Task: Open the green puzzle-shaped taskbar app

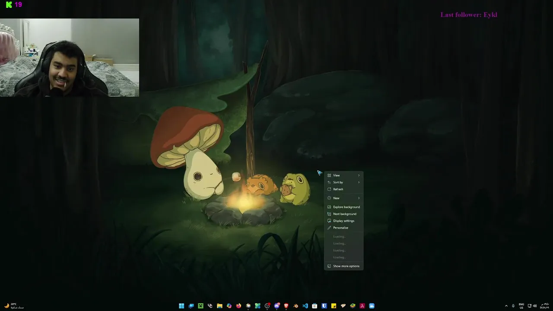Action: pyautogui.click(x=257, y=306)
